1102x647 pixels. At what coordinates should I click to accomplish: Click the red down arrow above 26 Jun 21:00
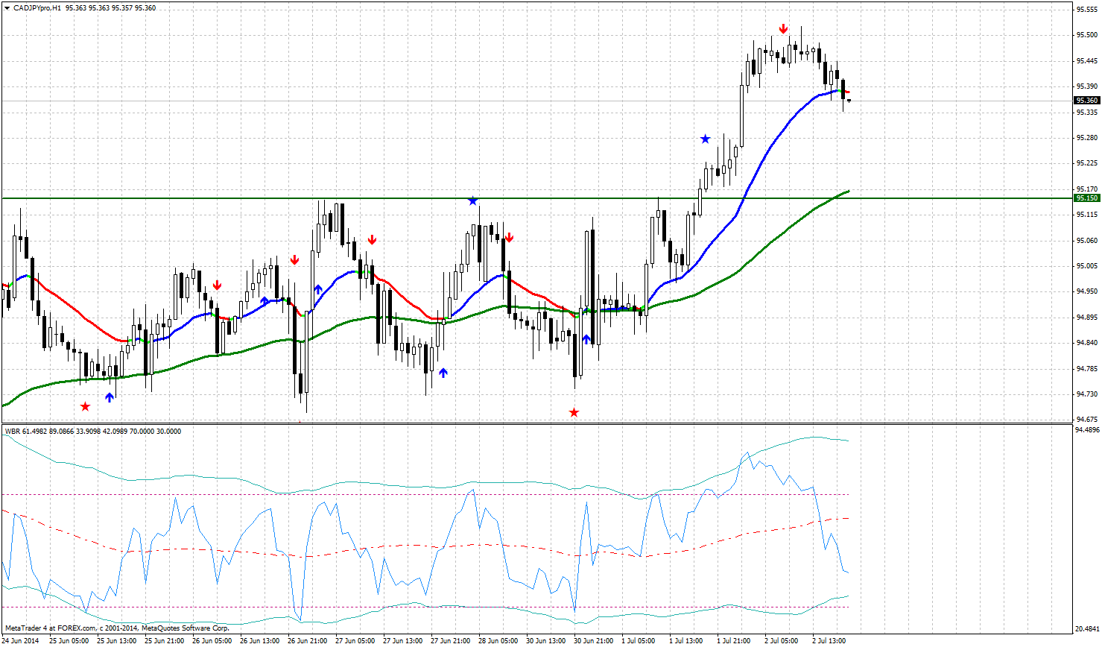point(296,260)
